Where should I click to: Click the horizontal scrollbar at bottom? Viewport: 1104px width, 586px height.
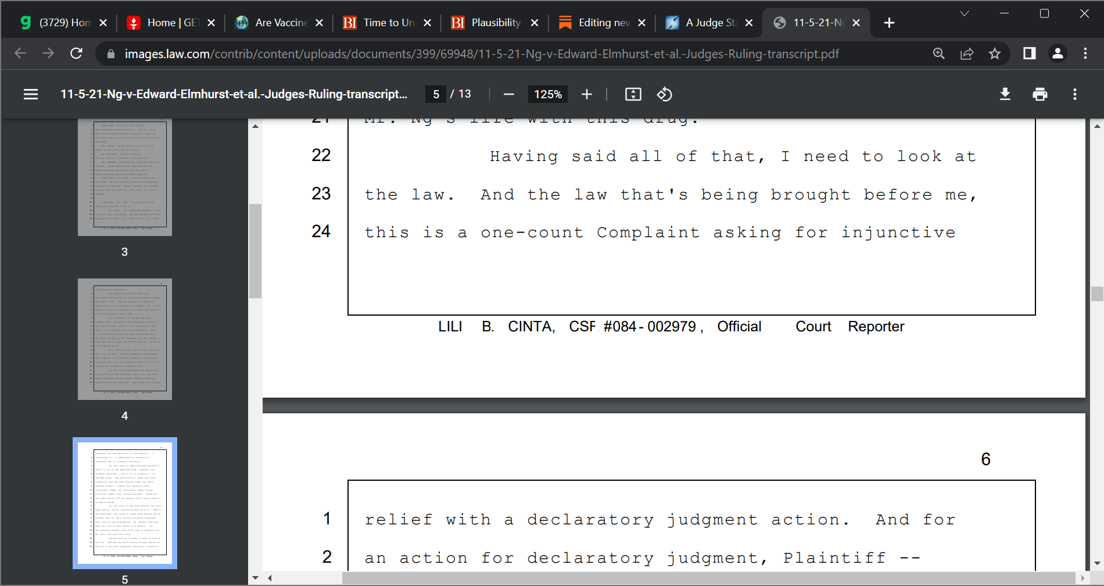pyautogui.click(x=708, y=578)
